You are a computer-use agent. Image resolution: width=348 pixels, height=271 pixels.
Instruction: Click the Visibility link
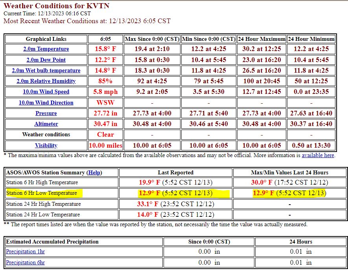click(x=46, y=145)
